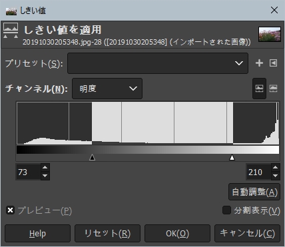The height and width of the screenshot is (247, 285).
Task: Decrease the low threshold value 73
Action: pyautogui.click(x=45, y=176)
